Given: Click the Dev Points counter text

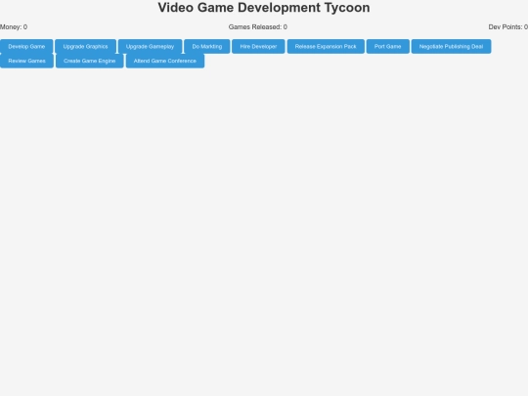Looking at the screenshot, I should [508, 27].
